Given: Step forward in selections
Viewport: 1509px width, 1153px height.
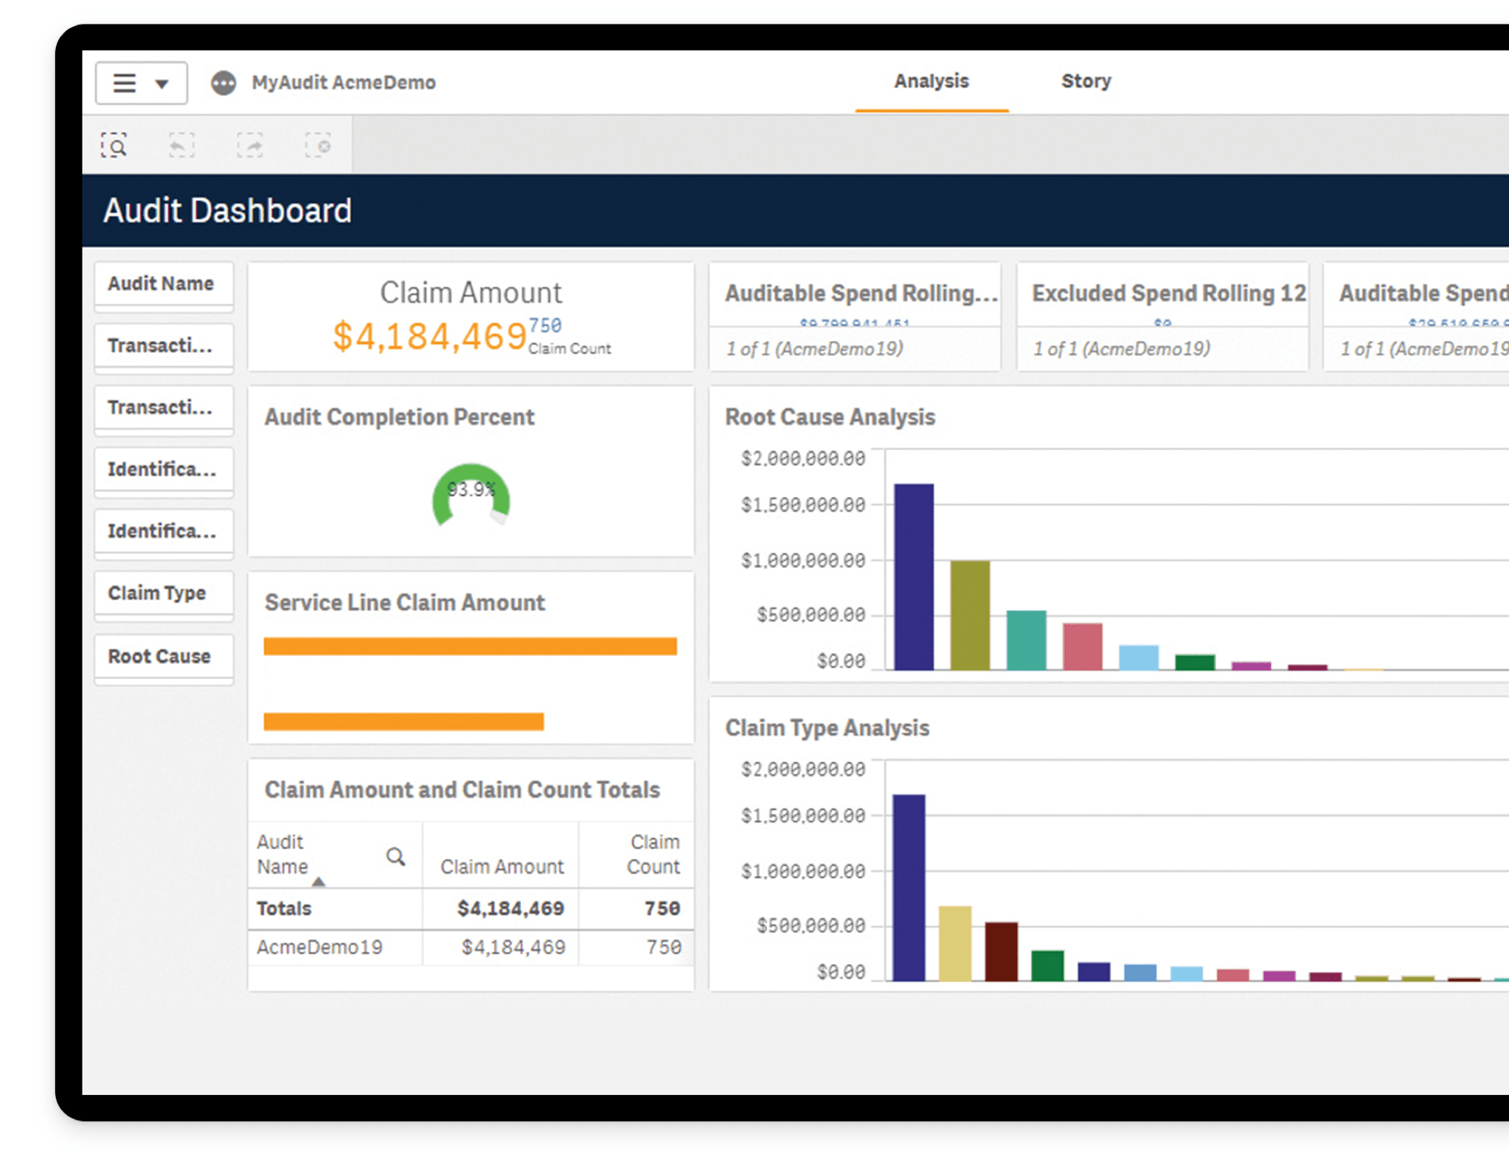Looking at the screenshot, I should pos(250,145).
